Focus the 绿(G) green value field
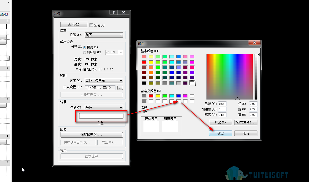The height and width of the screenshot is (182, 309). [253, 109]
